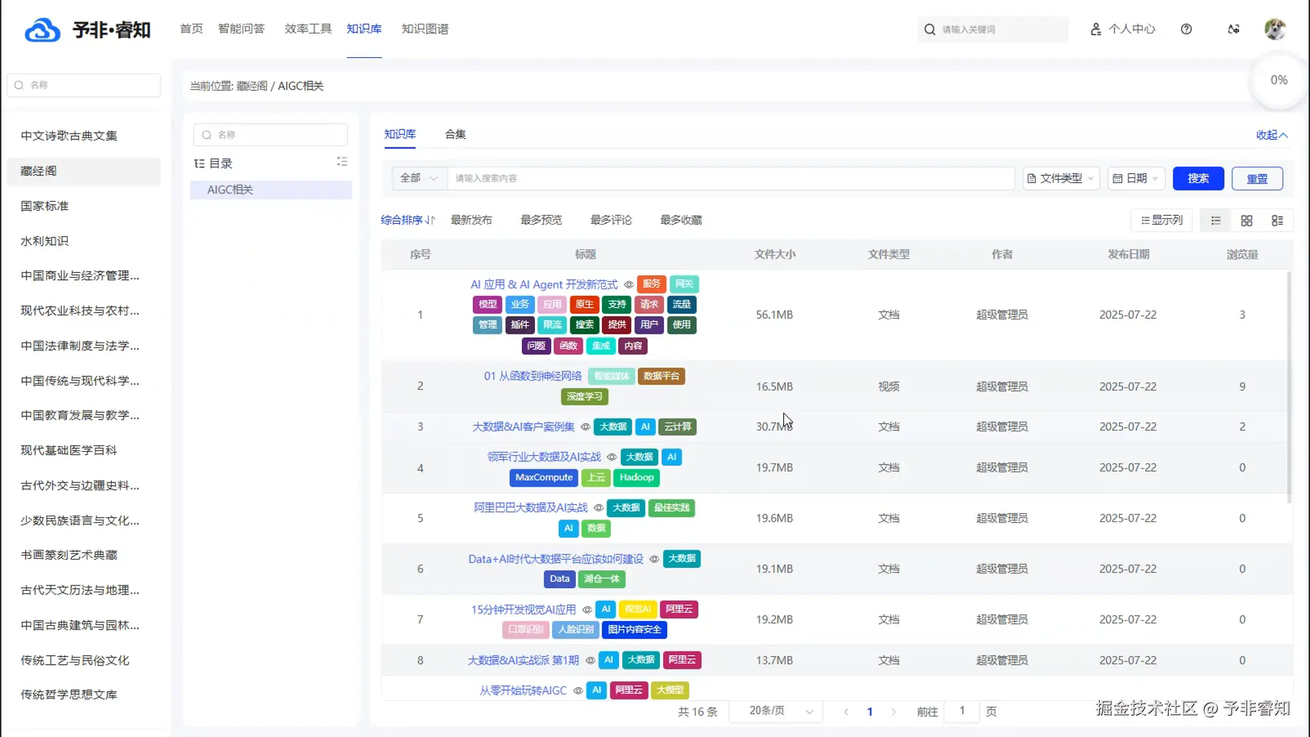Open the user avatar menu
Viewport: 1310px width, 737px height.
(x=1275, y=29)
